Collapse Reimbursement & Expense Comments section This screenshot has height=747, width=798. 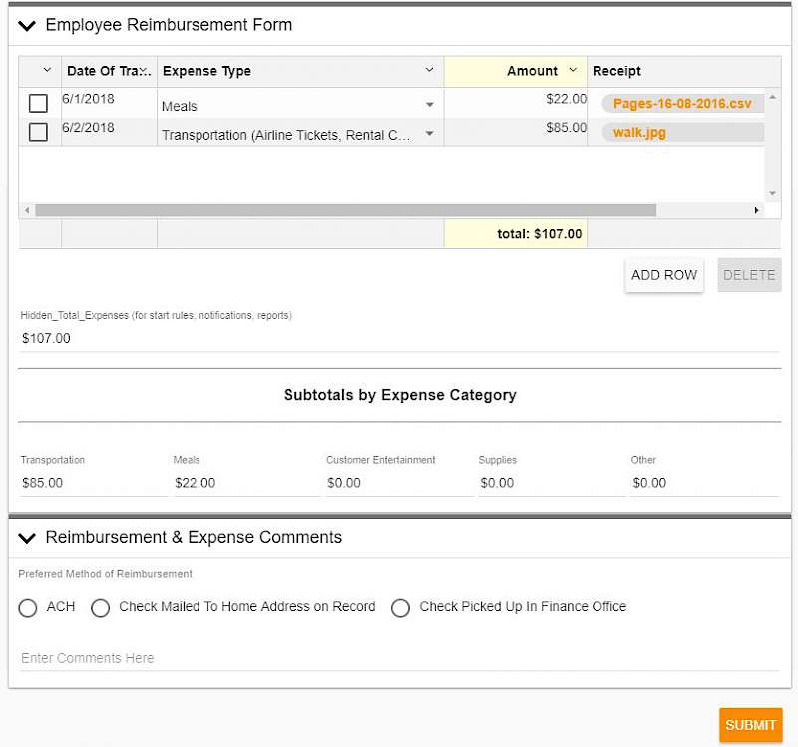coord(27,538)
